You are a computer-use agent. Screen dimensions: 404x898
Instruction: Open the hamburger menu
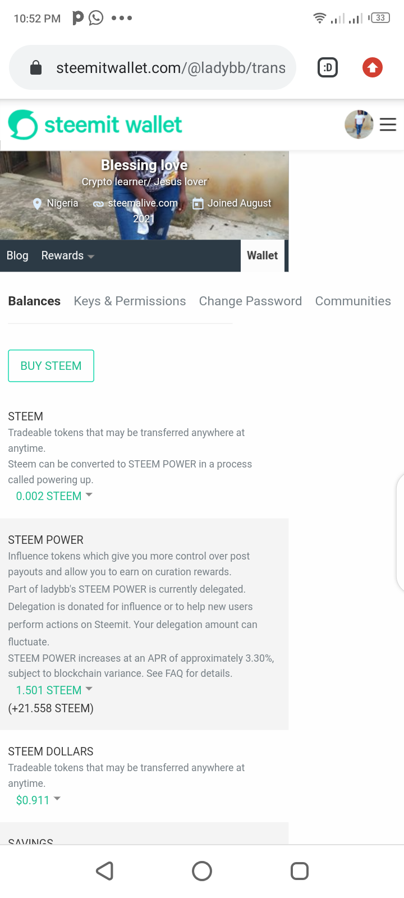point(388,125)
